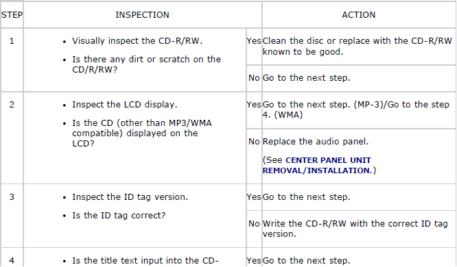The image size is (457, 267).
Task: Click 'Clean the disc or replace' action text
Action: (x=358, y=47)
